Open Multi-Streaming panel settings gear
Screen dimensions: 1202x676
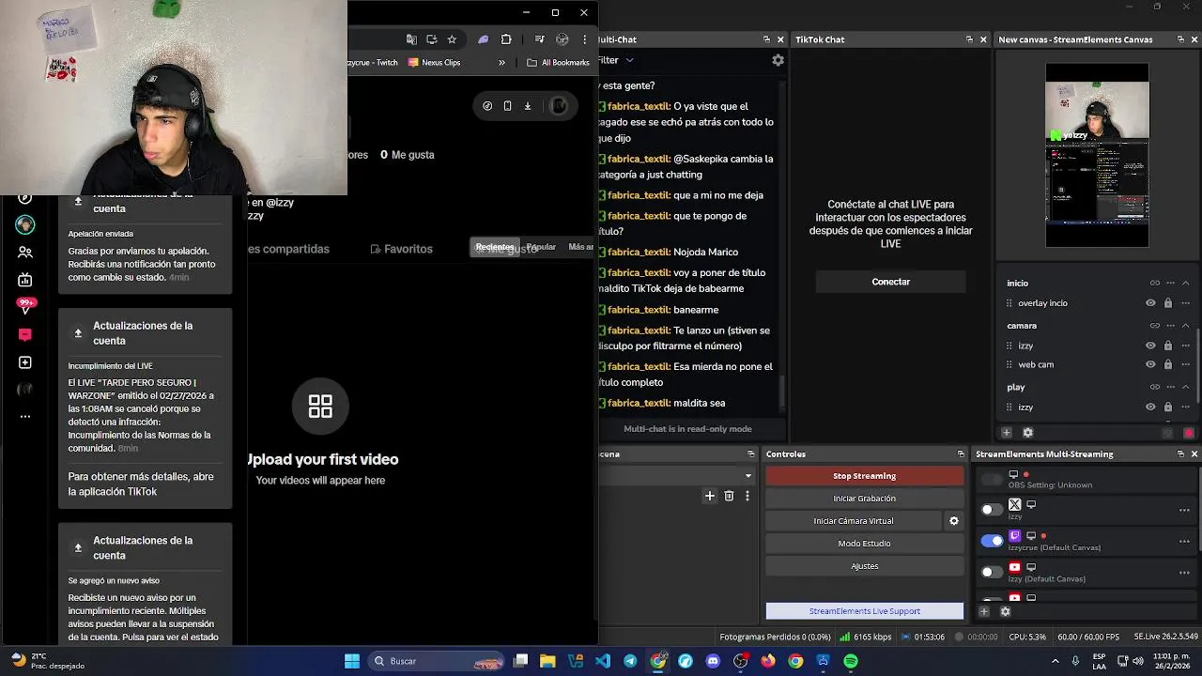(x=1005, y=611)
